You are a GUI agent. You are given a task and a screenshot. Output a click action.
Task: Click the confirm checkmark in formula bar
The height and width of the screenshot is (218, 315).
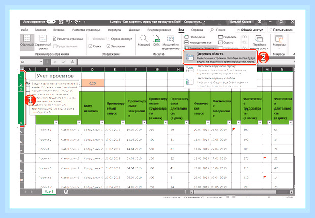pos(64,62)
